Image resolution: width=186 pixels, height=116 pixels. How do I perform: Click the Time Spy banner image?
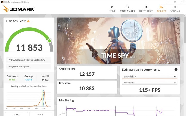[x=118, y=41]
